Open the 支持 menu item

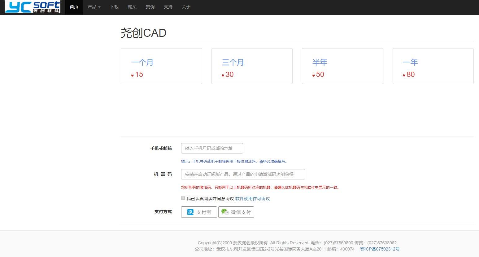click(168, 7)
